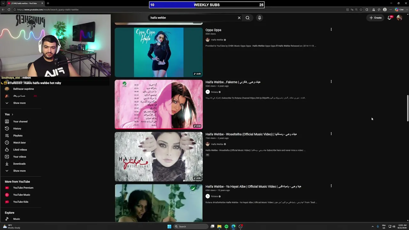409x230 pixels.
Task: Click the Playlists icon in the sidebar
Action: [x=7, y=135]
